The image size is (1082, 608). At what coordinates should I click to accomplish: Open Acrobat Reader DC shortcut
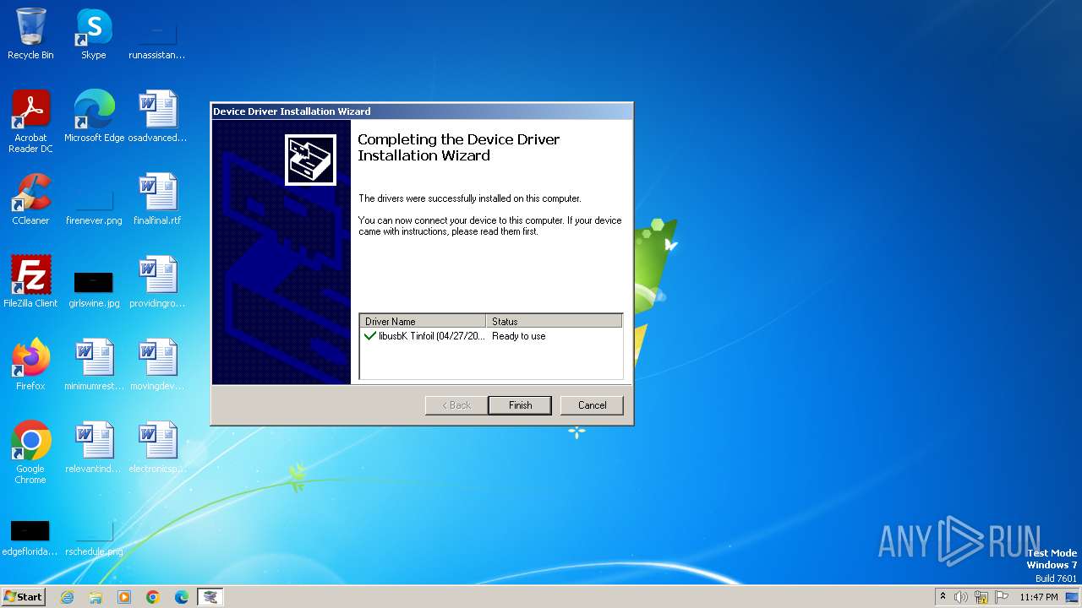pyautogui.click(x=30, y=121)
